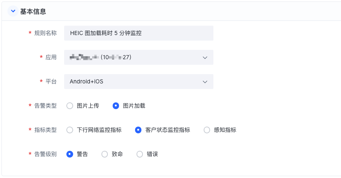Choose 下行网络监控指标 radio option

coord(70,130)
